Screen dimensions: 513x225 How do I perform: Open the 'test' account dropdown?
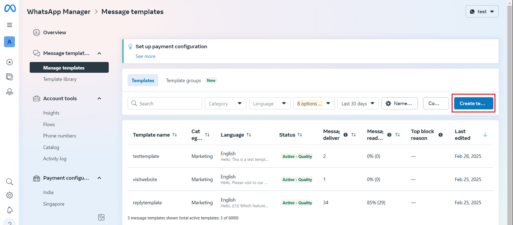[x=482, y=11]
